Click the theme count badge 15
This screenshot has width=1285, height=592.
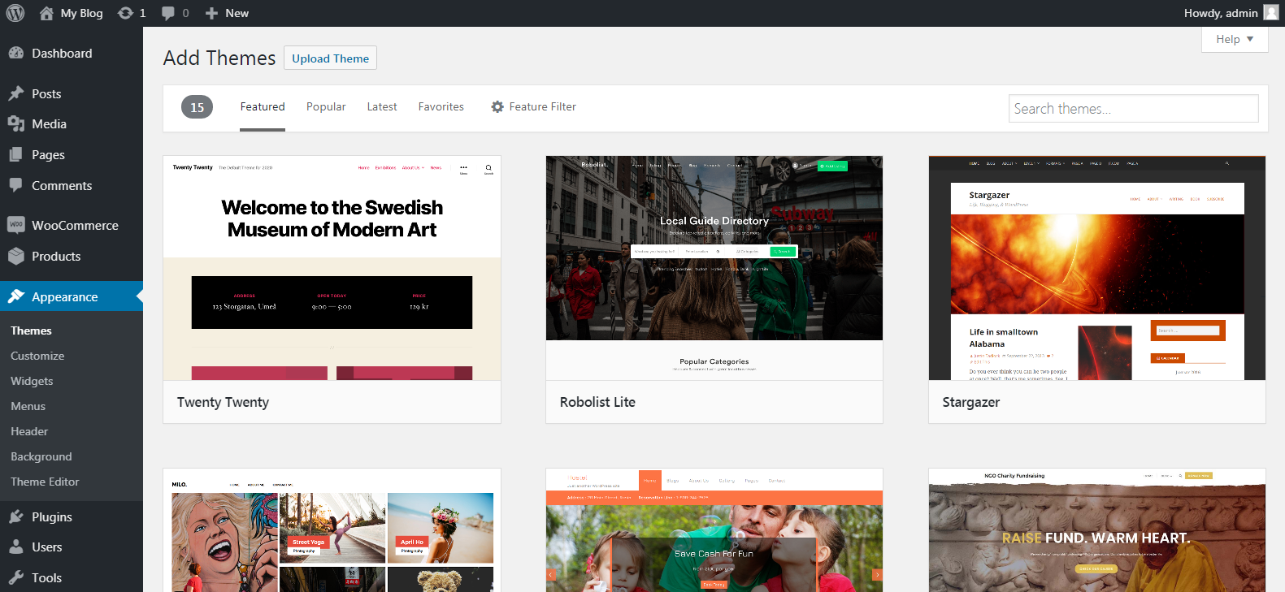tap(197, 107)
